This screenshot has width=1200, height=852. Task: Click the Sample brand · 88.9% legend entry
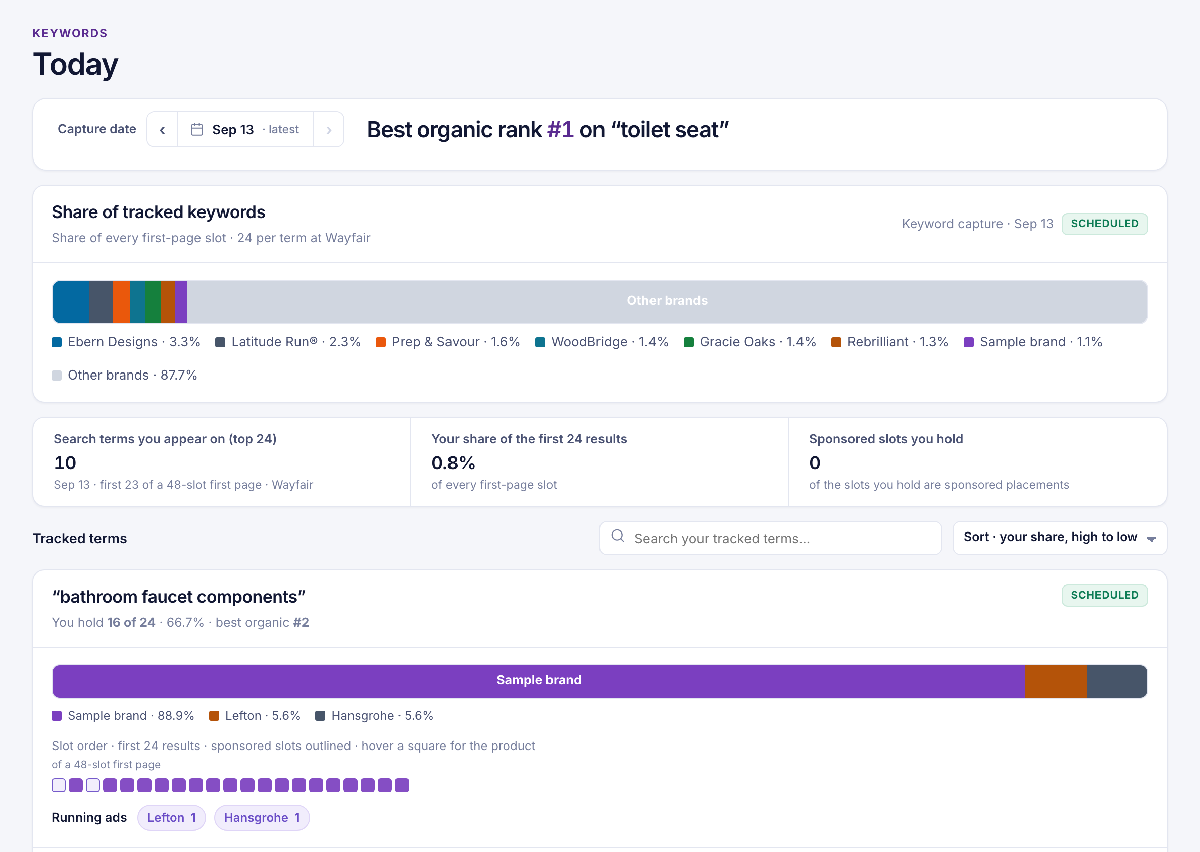pyautogui.click(x=123, y=716)
